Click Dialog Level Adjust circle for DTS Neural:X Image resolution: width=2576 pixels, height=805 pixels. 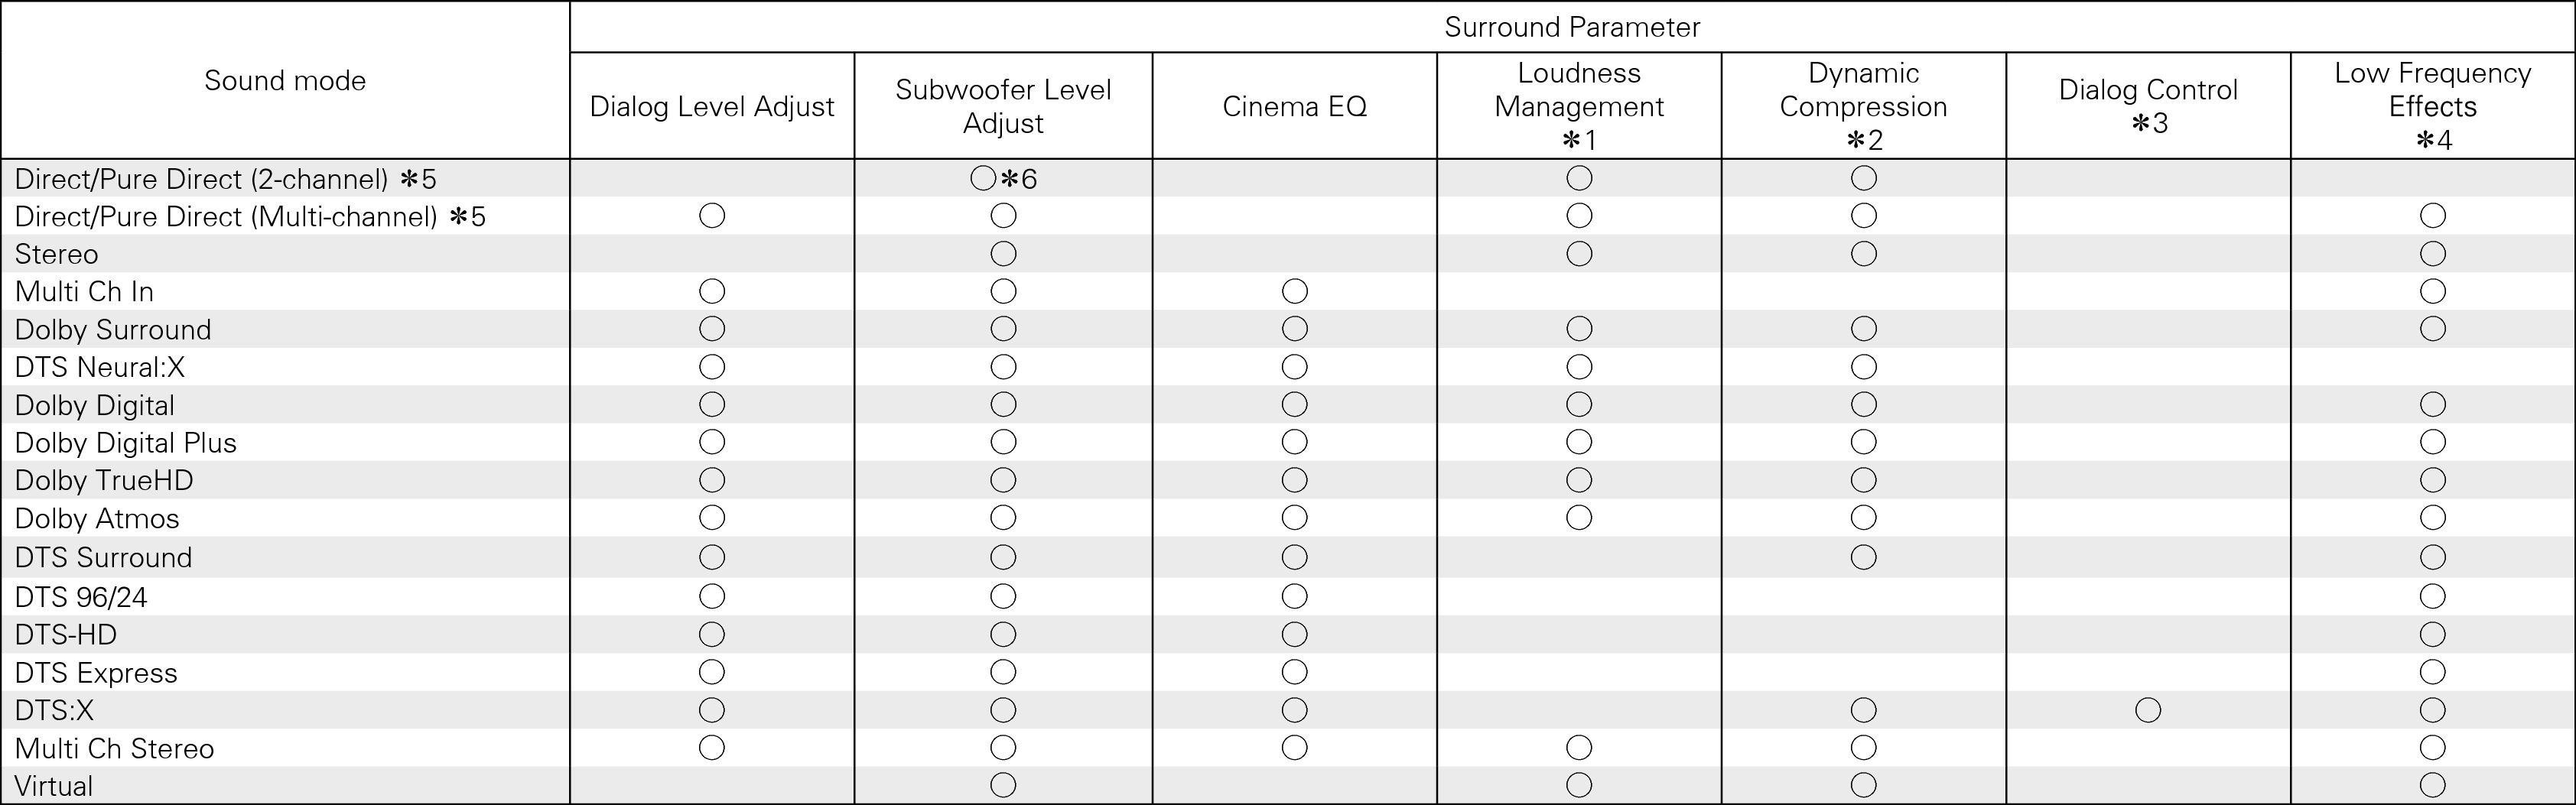click(712, 366)
